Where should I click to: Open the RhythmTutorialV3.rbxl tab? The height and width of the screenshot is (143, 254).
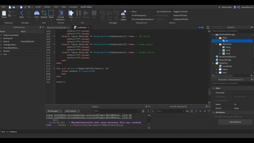pos(57,27)
